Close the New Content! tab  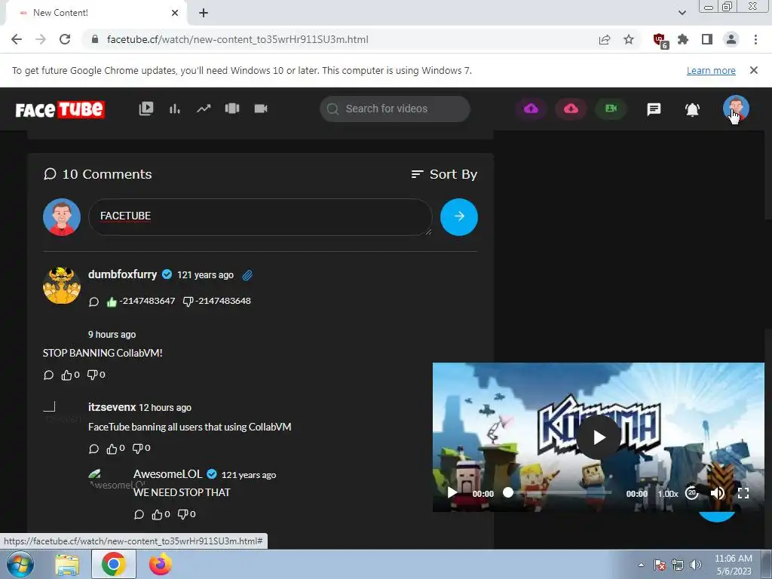point(175,13)
